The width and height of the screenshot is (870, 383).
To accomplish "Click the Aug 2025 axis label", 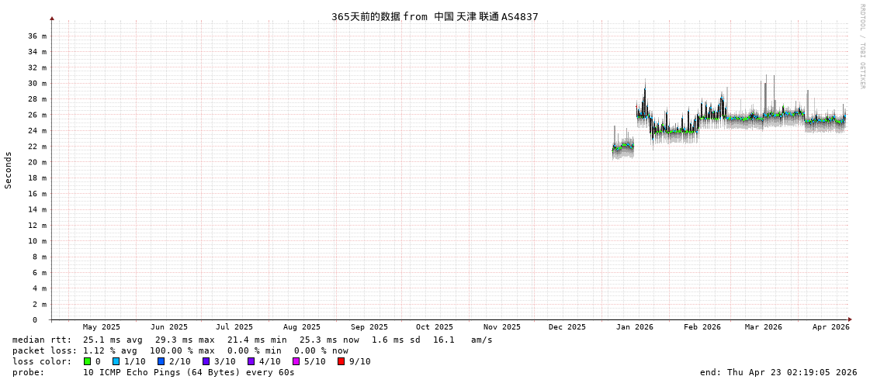I will [x=301, y=327].
